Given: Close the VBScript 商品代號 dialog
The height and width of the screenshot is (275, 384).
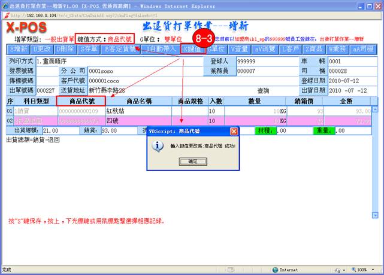Looking at the screenshot, I should (x=234, y=131).
